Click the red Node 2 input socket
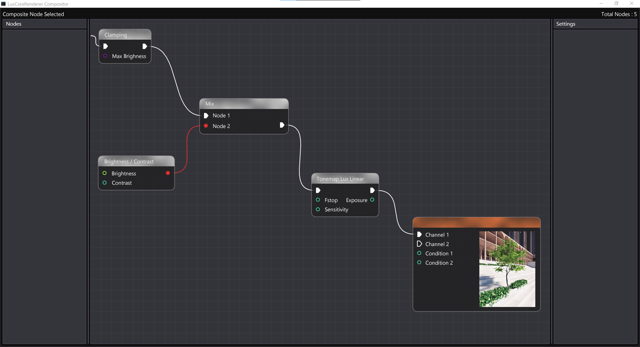 (x=206, y=126)
